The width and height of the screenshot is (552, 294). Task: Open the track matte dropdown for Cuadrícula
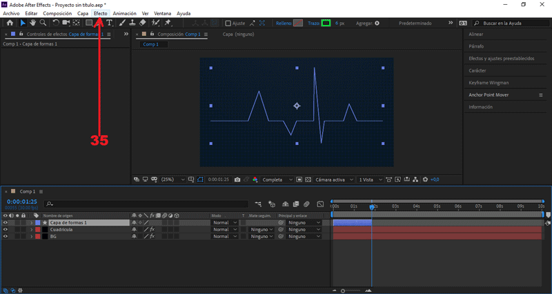(x=262, y=230)
